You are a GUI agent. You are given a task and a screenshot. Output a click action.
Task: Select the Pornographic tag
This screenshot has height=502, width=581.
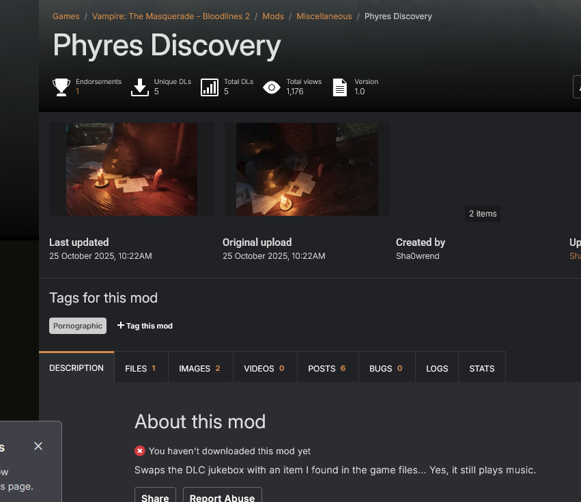point(78,326)
